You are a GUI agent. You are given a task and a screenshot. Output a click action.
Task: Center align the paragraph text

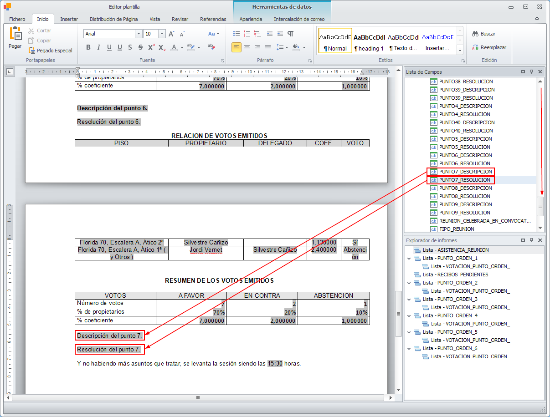[247, 47]
